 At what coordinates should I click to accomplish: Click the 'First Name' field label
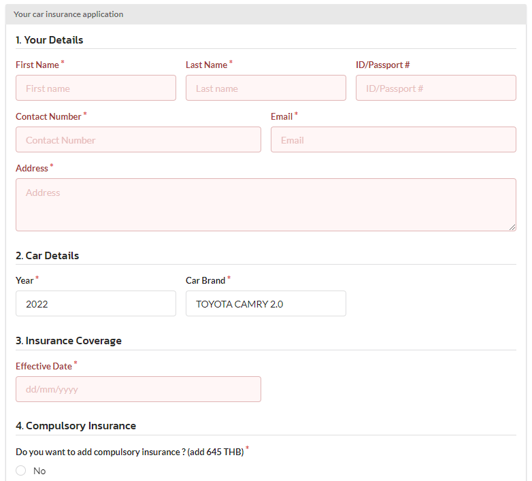(37, 65)
